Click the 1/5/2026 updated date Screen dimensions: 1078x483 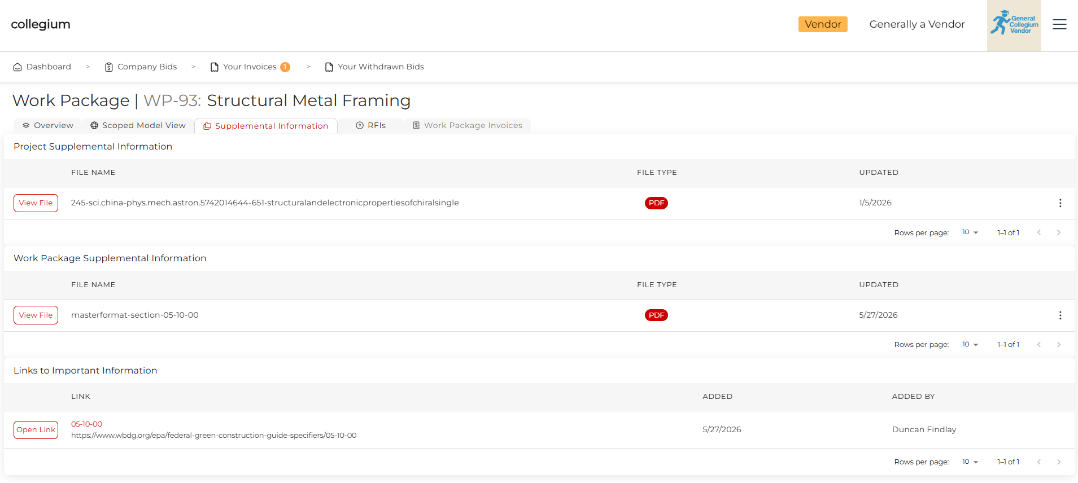(875, 203)
